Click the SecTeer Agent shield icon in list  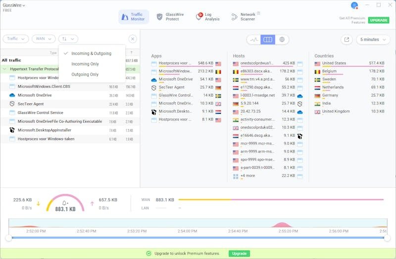click(x=12, y=104)
